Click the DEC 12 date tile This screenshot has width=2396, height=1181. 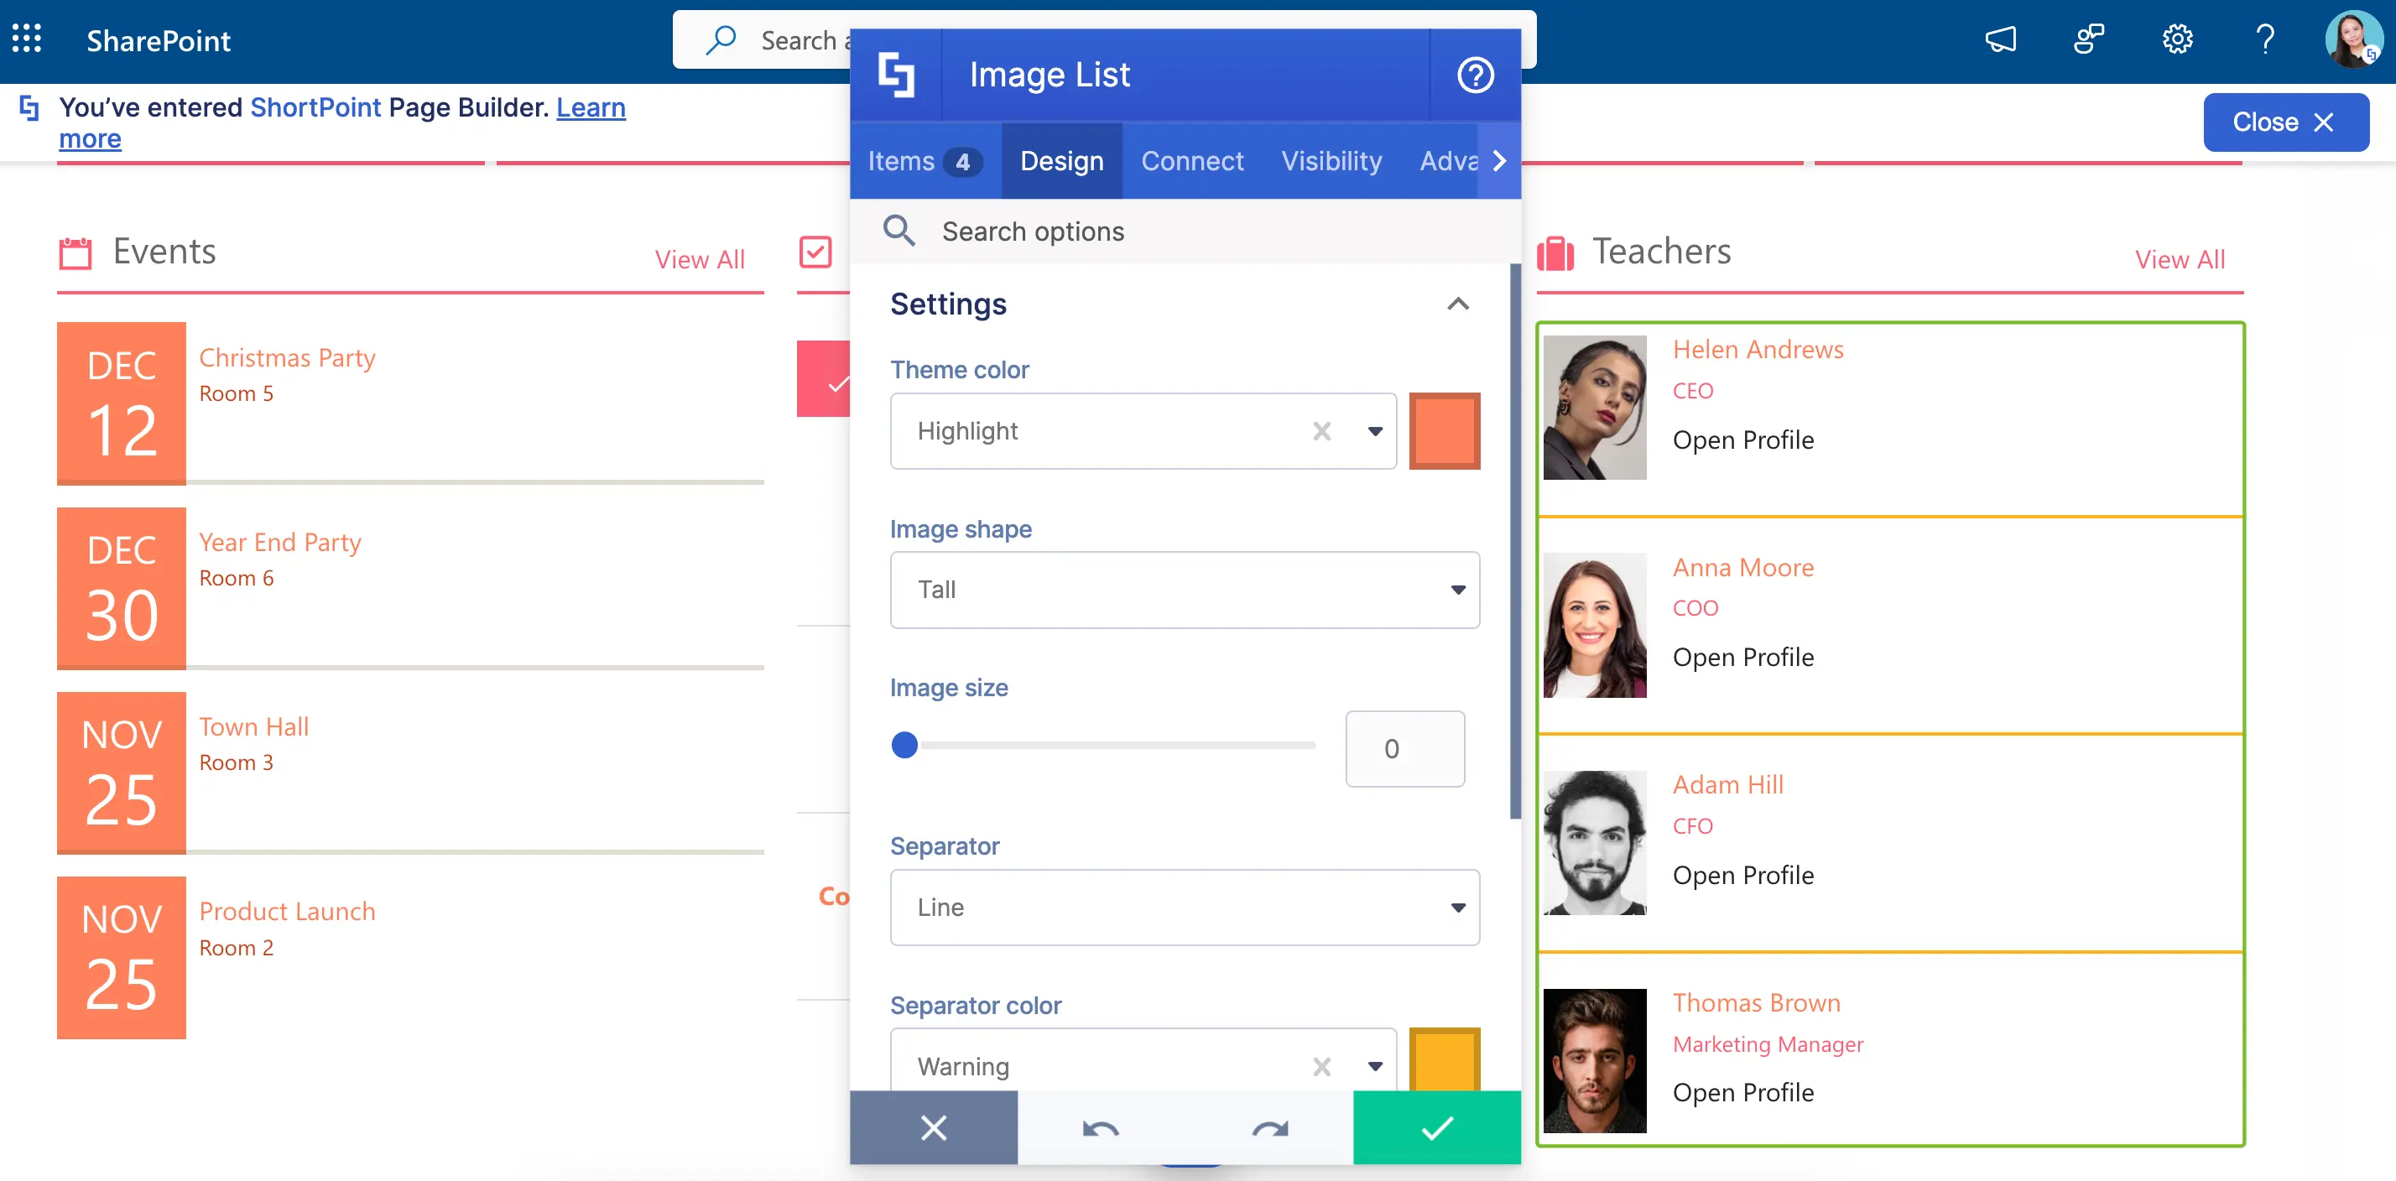tap(121, 403)
